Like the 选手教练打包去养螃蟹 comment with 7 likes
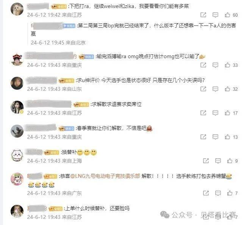Image resolution: width=244 pixels, height=225 pixels. tap(230, 193)
